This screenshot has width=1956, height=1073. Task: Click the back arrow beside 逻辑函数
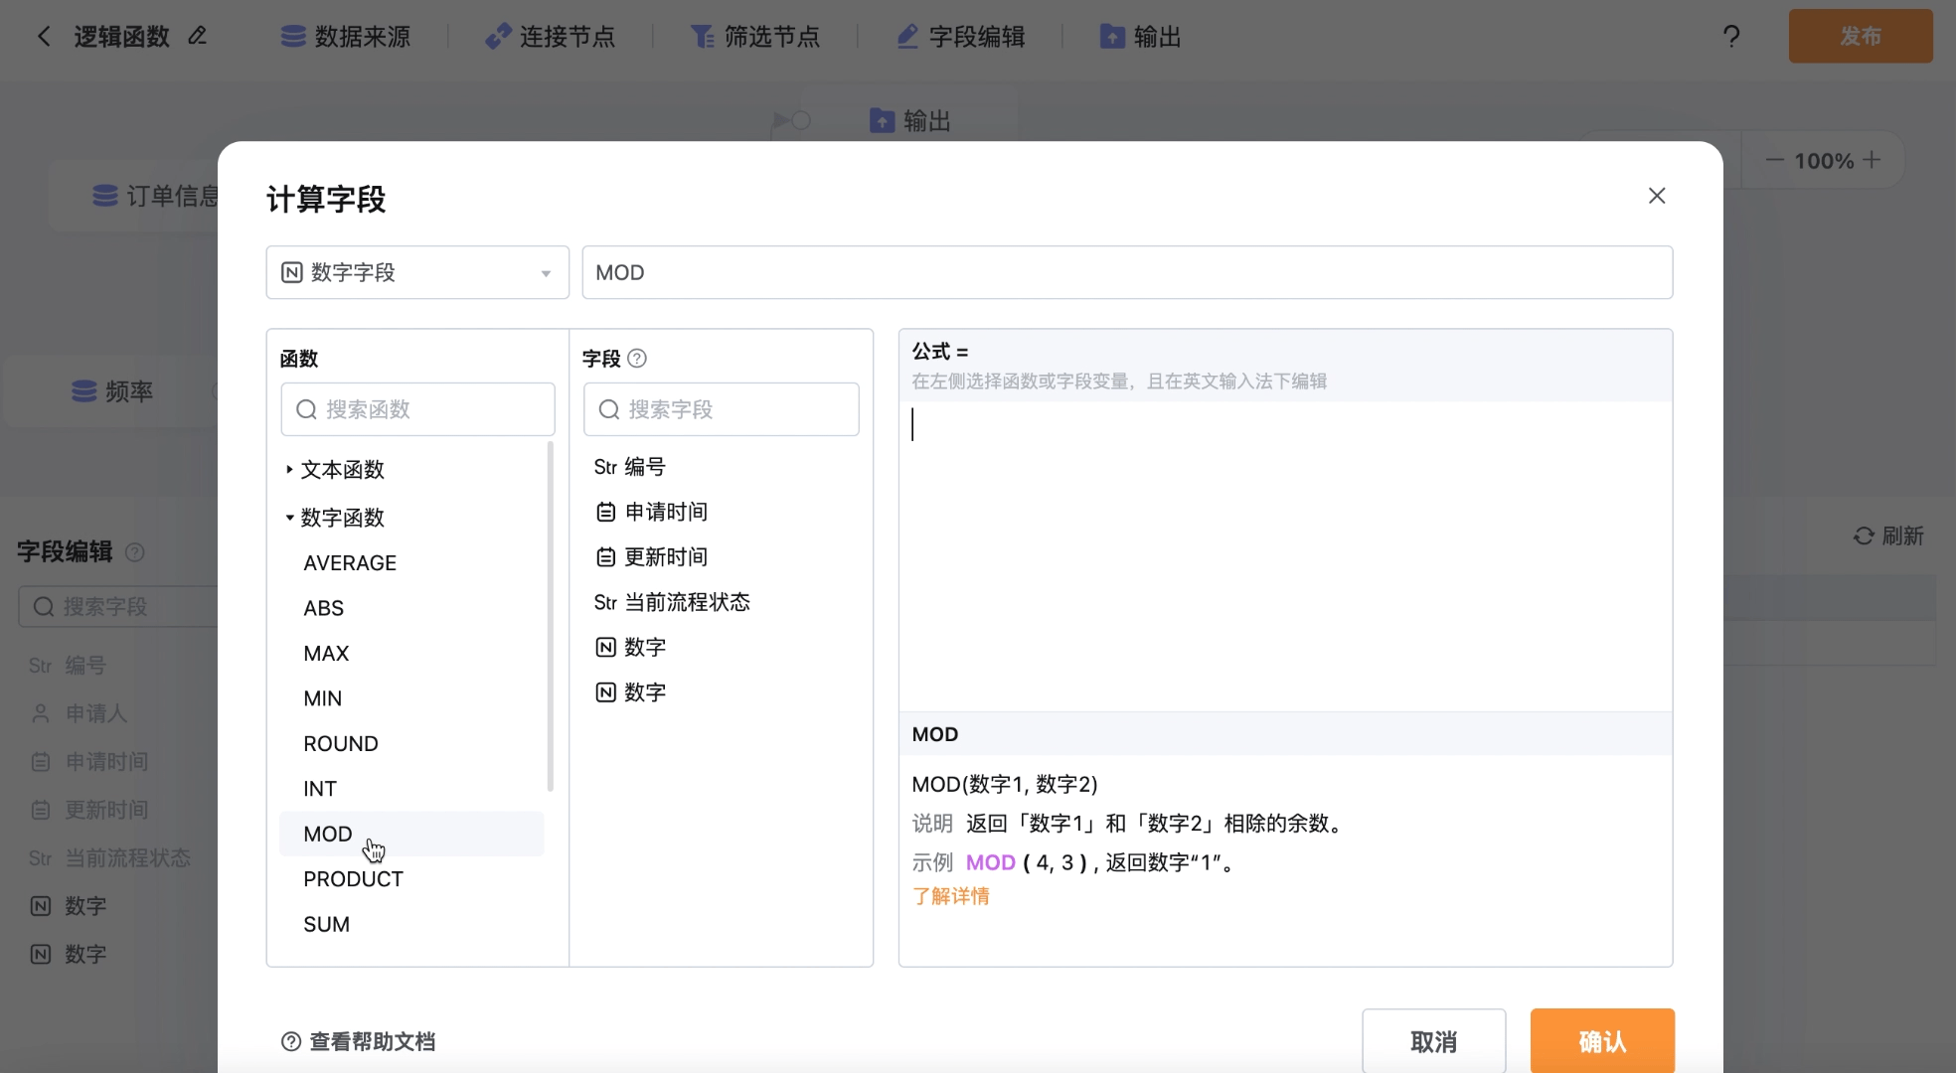[x=44, y=37]
